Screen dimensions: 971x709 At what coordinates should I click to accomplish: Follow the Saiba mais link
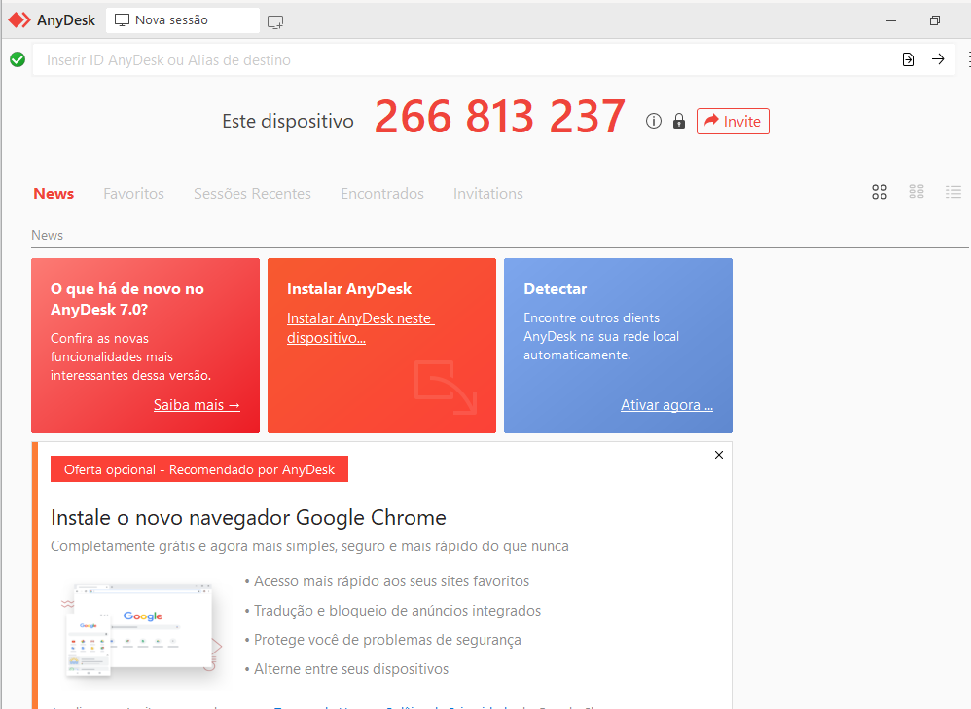coord(197,405)
